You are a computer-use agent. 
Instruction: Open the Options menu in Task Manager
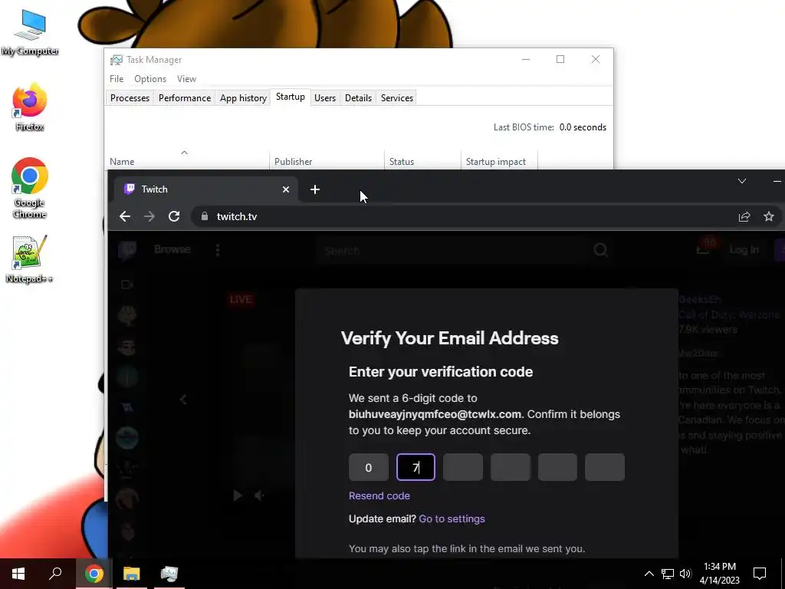pos(150,79)
